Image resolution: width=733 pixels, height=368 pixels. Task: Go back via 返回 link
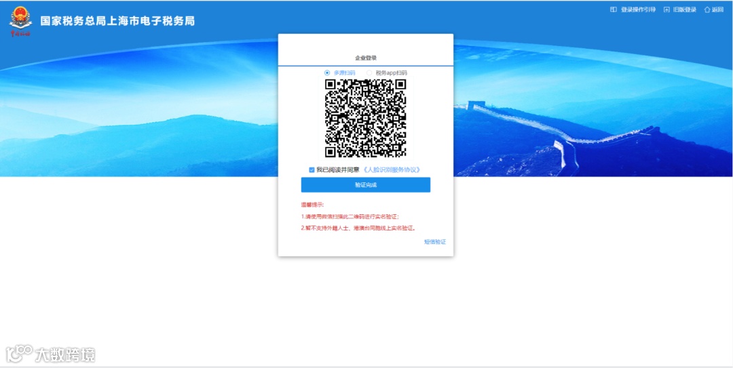pos(717,9)
